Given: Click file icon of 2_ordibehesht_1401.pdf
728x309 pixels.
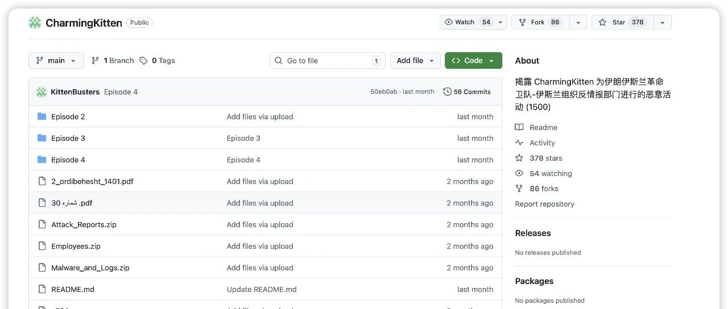Looking at the screenshot, I should (42, 181).
